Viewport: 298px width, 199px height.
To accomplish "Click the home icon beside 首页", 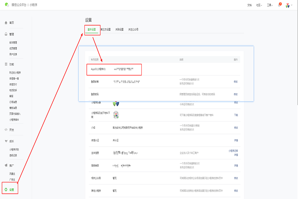I will [x=6, y=23].
